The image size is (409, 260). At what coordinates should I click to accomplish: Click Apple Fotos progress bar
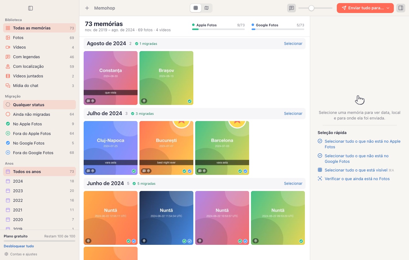(x=218, y=29)
